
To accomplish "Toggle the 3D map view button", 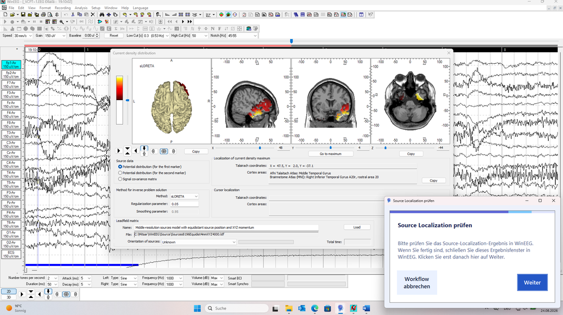I will click(9, 297).
